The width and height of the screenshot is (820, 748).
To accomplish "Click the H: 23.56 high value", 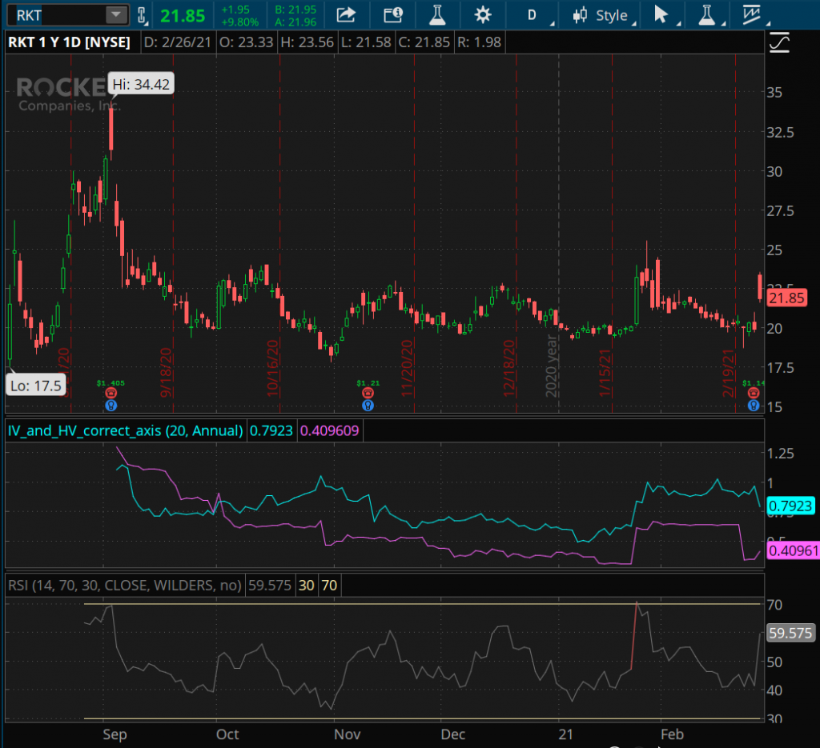I will click(x=307, y=42).
